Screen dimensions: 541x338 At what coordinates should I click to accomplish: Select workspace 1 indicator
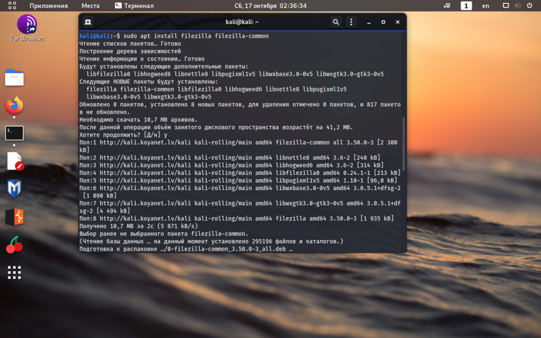[x=466, y=5]
